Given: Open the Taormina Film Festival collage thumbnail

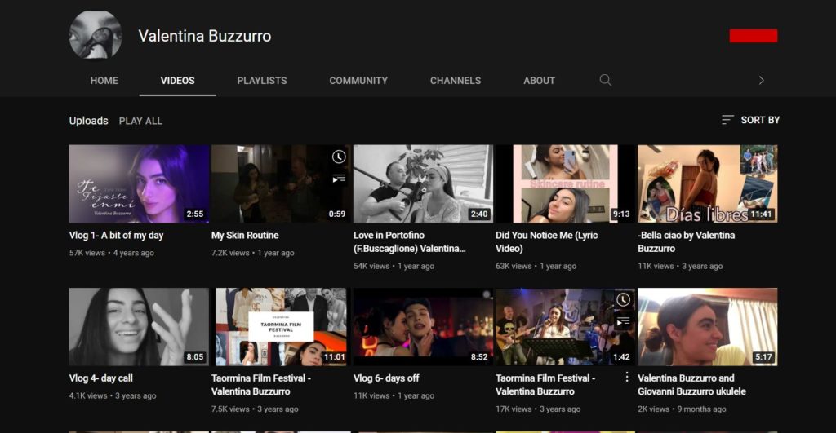Looking at the screenshot, I should point(281,327).
